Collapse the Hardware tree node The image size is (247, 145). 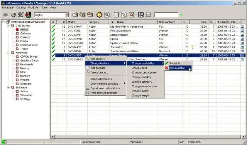[8, 53]
